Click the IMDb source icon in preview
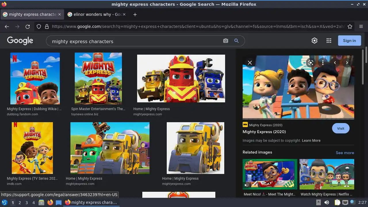Viewport: 368px width, 207px height. click(245, 125)
